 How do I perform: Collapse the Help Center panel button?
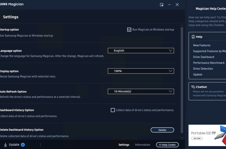tap(167, 145)
